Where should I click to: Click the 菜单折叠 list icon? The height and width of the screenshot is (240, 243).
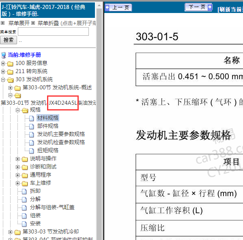pos(33,23)
